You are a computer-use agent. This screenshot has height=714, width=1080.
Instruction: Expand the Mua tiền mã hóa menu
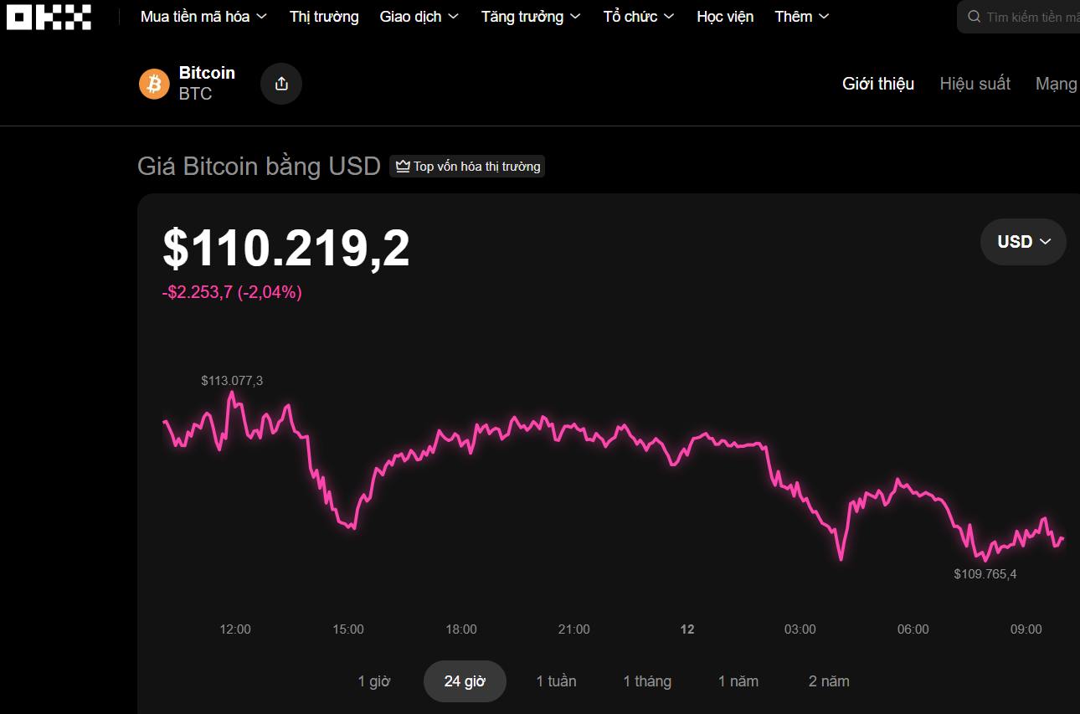tap(203, 17)
